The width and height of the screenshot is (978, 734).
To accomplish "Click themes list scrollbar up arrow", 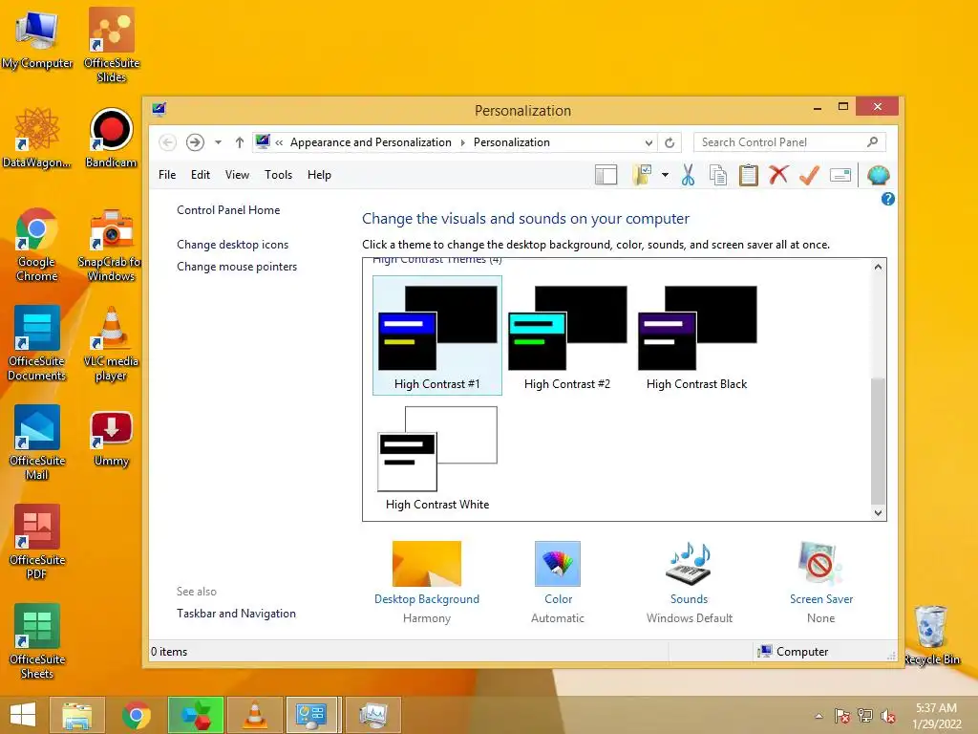I will click(x=878, y=267).
